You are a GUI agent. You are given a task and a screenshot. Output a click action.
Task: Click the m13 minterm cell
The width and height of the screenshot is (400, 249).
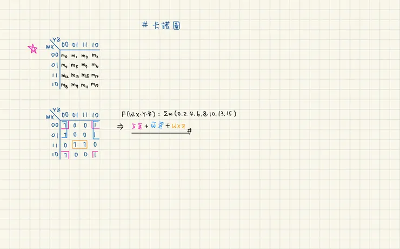pyautogui.click(x=75, y=75)
